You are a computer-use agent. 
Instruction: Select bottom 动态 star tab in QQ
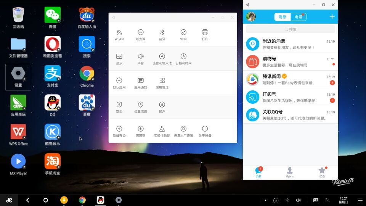(322, 172)
